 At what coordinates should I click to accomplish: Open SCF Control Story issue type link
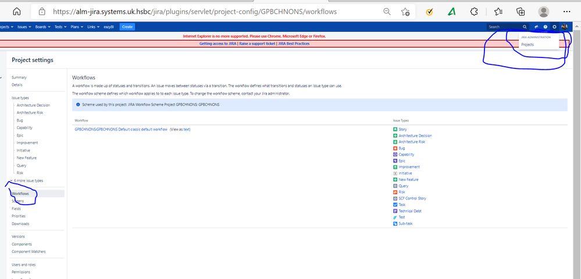click(412, 198)
